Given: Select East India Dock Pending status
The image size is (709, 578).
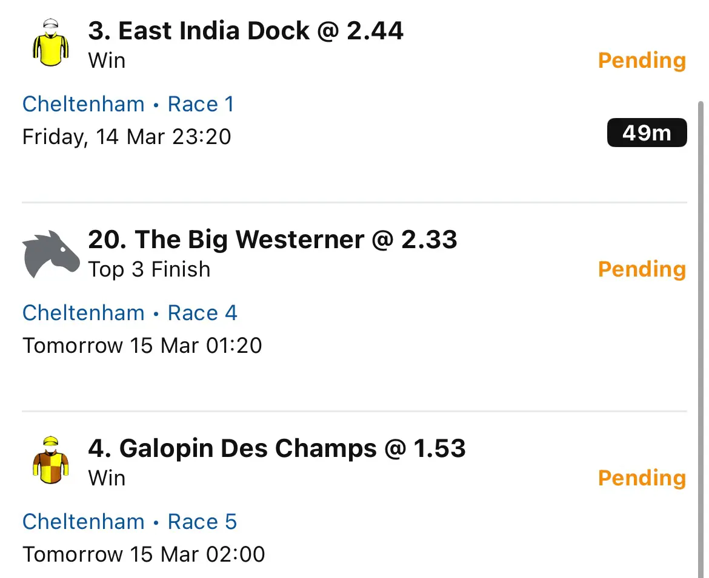Looking at the screenshot, I should click(642, 61).
